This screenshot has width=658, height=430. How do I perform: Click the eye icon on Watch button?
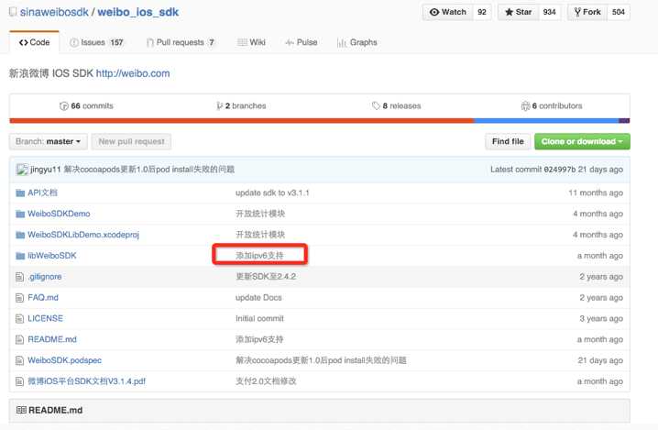tap(434, 12)
